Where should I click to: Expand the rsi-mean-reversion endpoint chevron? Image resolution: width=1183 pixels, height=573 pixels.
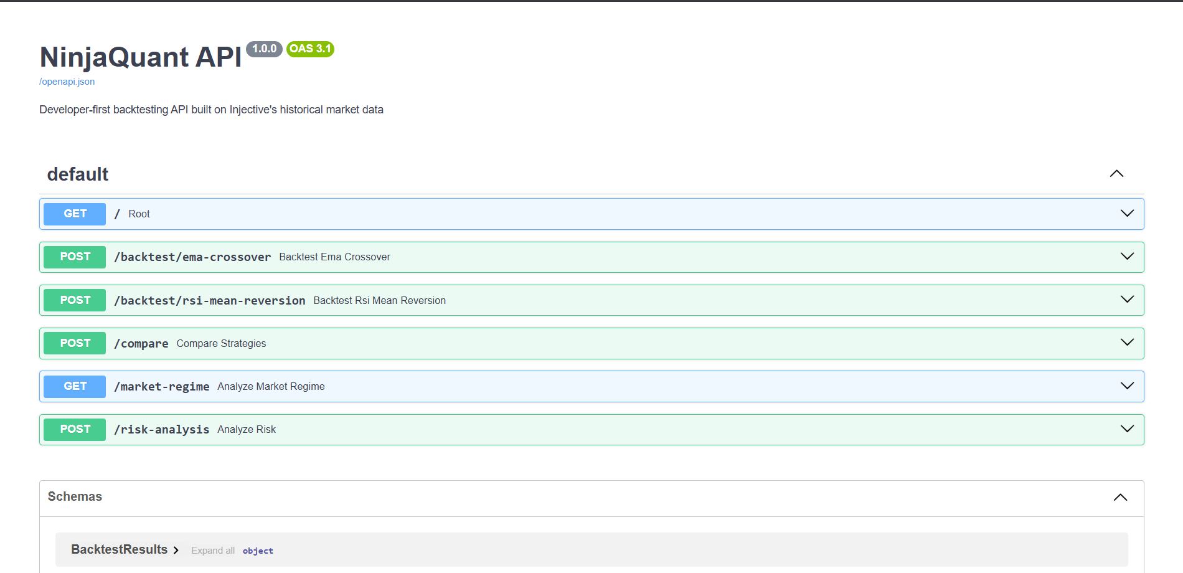(1127, 300)
